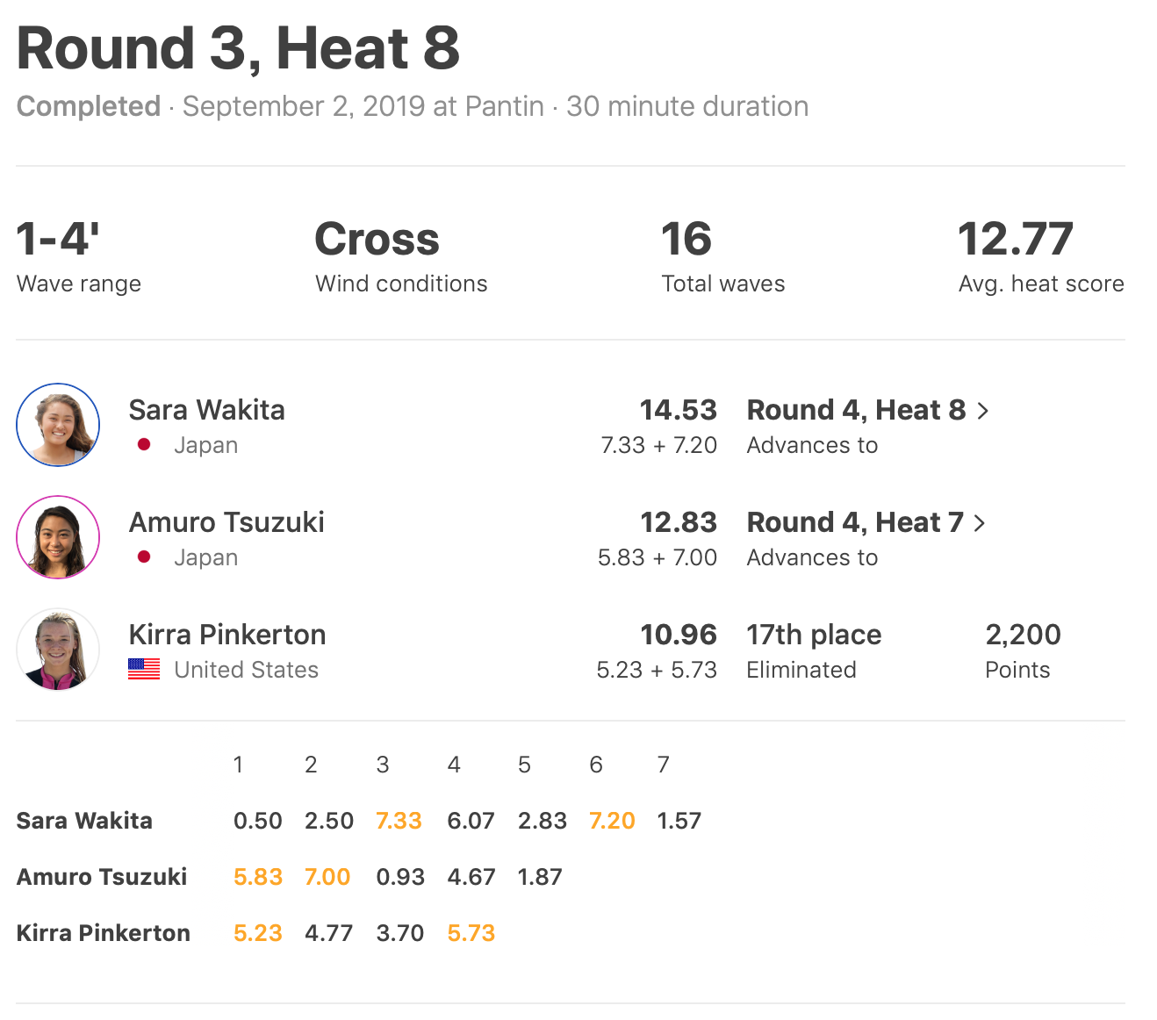This screenshot has width=1157, height=1020.
Task: Click the 17th place result text
Action: 814,635
